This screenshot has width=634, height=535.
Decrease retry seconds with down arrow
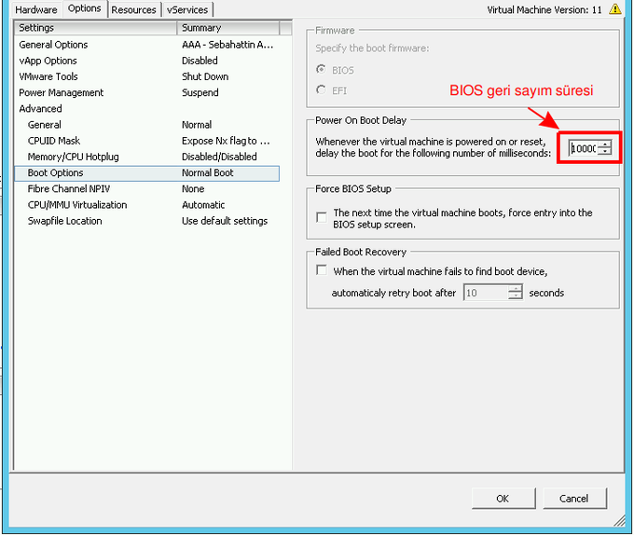515,295
